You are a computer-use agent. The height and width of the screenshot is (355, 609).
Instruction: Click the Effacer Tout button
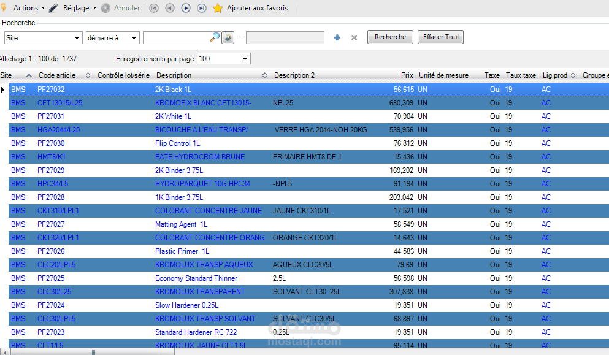441,37
